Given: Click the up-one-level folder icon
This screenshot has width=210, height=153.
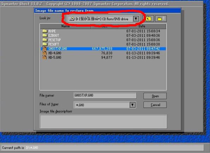Looking at the screenshot, I should point(149,19).
